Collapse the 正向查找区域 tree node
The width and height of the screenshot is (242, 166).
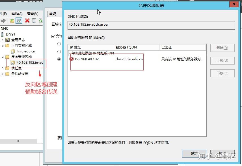[x=3, y=46]
